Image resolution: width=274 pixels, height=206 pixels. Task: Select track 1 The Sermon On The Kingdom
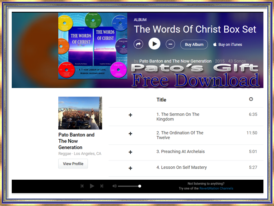tap(178, 117)
